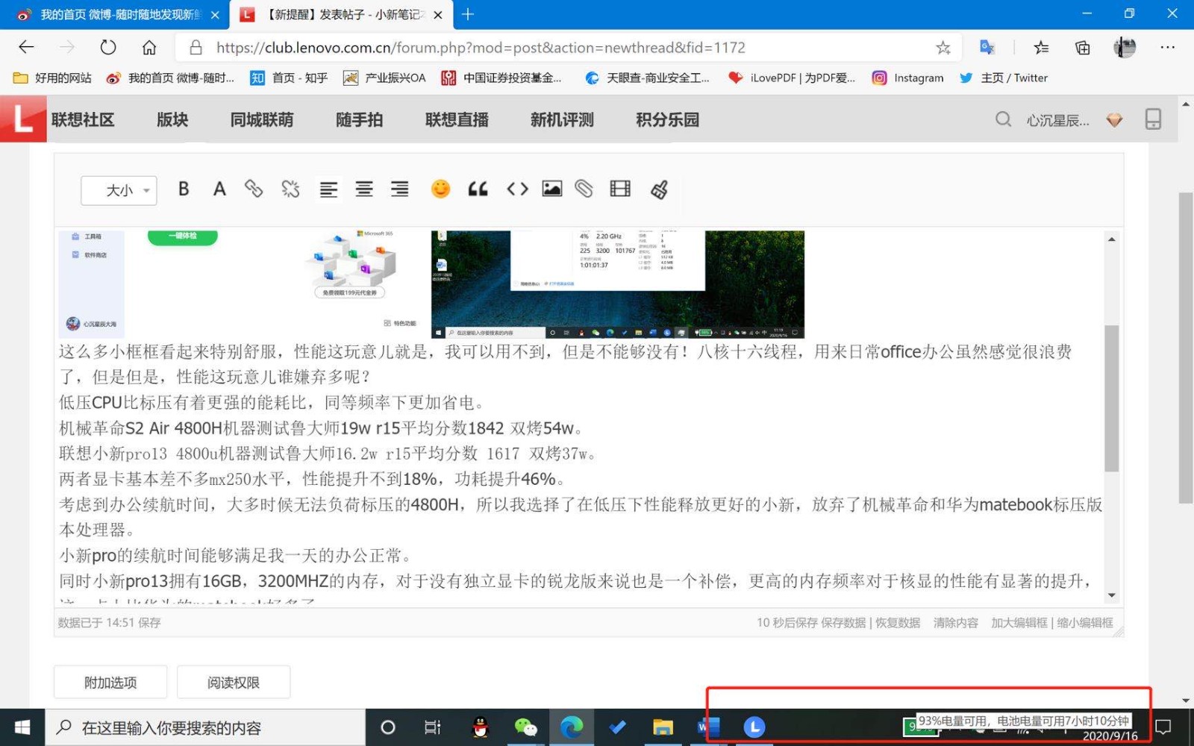Open the Edge translate icon
Viewport: 1194px width, 746px height.
coord(987,48)
